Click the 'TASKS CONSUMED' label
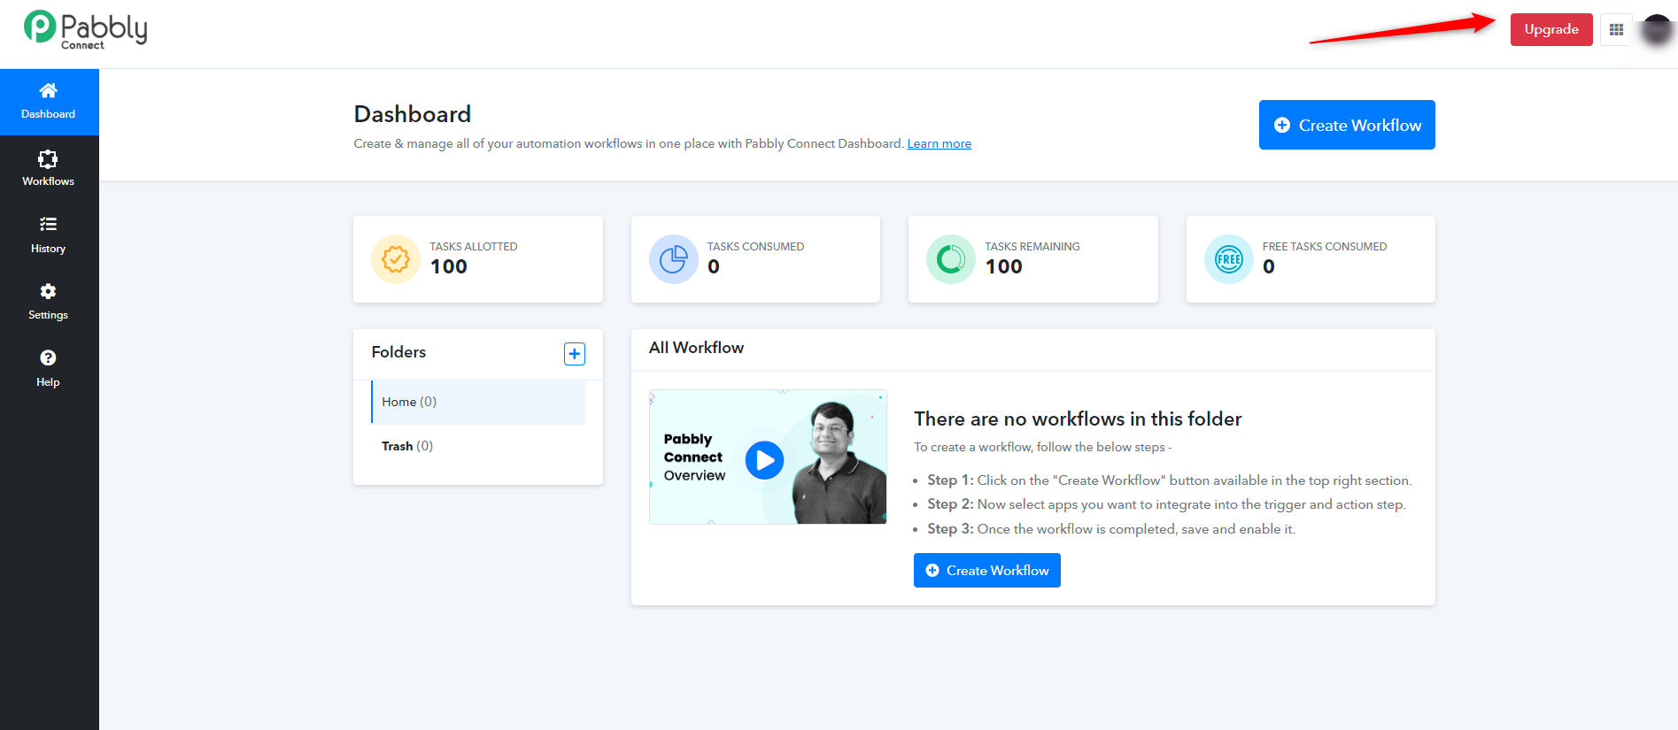 (x=755, y=247)
